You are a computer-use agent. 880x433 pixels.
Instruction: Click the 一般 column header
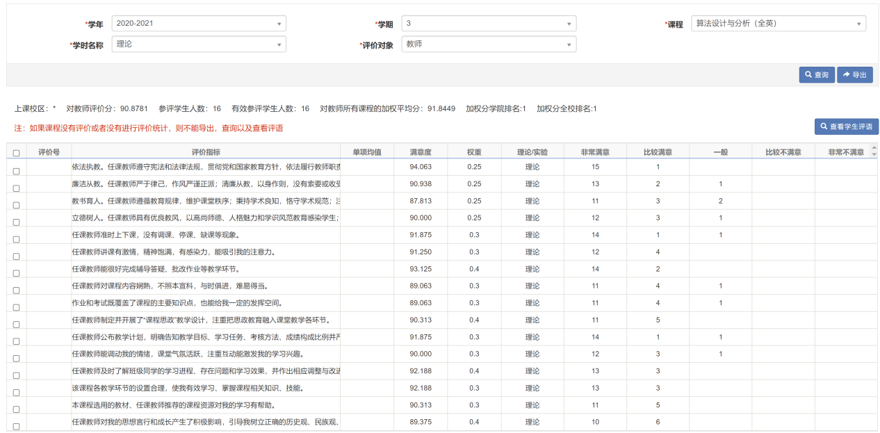720,152
